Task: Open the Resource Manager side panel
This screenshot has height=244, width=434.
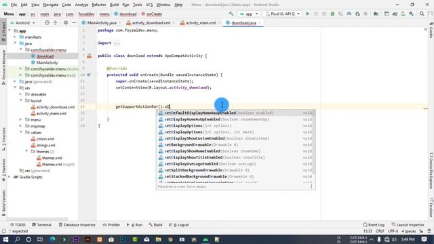Action: (x=3, y=67)
